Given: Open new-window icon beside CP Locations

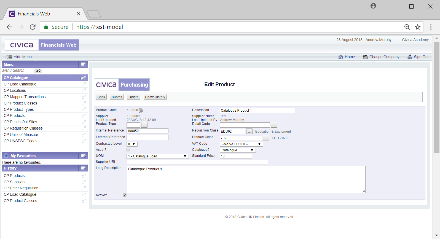Looking at the screenshot, I should click(x=84, y=90).
